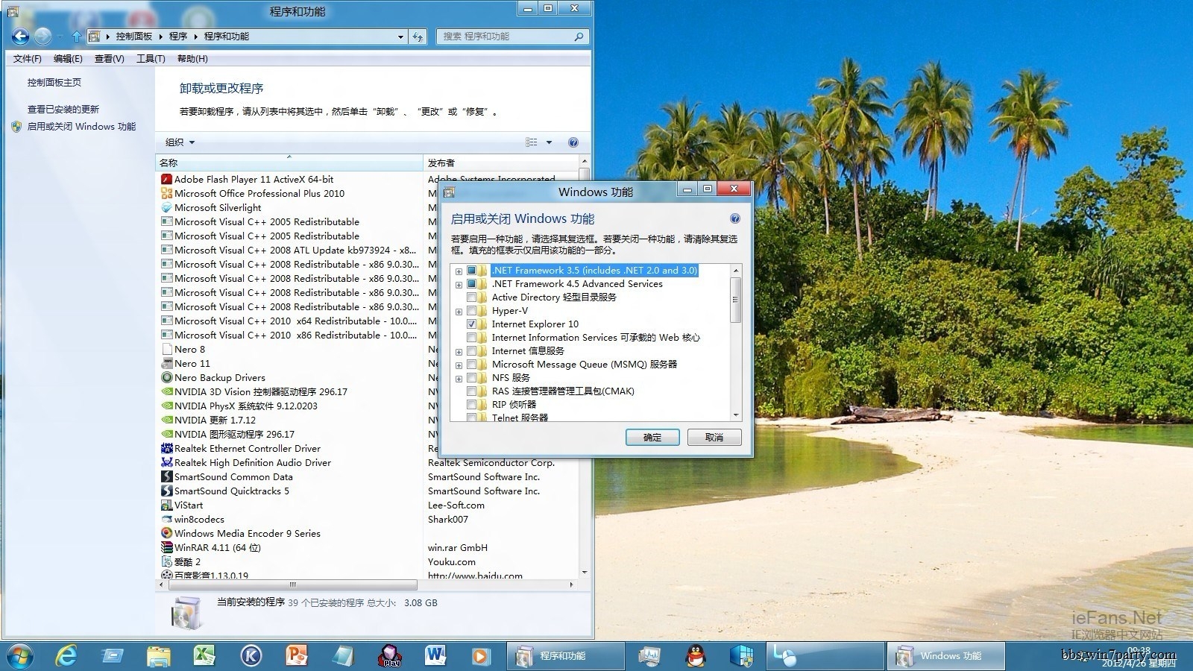1193x671 pixels.
Task: Launch Excel from the taskbar
Action: [204, 655]
